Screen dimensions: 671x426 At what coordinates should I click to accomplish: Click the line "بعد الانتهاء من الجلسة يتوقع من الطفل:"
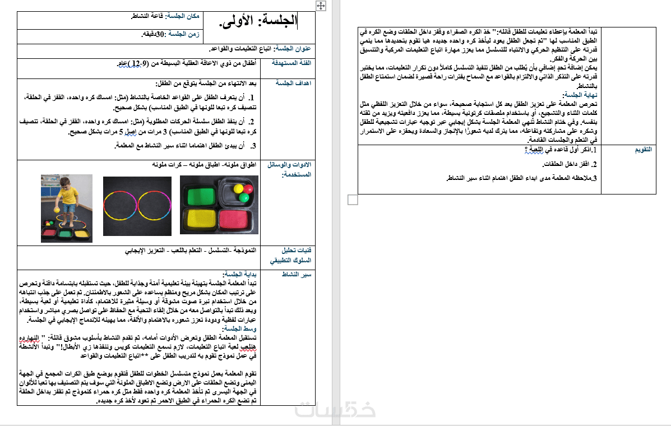click(206, 84)
